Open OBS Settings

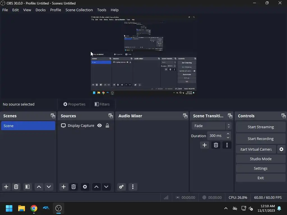(261, 168)
